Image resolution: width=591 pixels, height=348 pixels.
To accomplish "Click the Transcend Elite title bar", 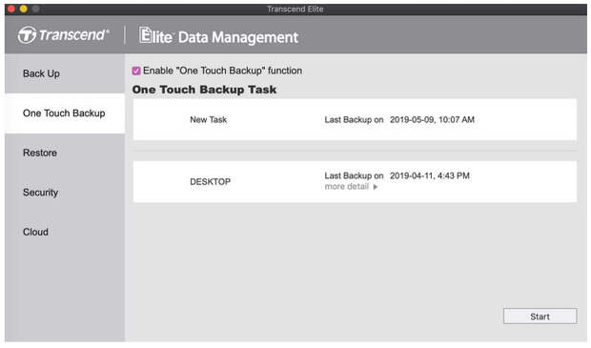I will tap(295, 9).
